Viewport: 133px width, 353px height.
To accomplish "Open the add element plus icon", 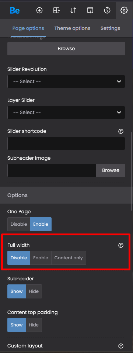I will point(39,10).
